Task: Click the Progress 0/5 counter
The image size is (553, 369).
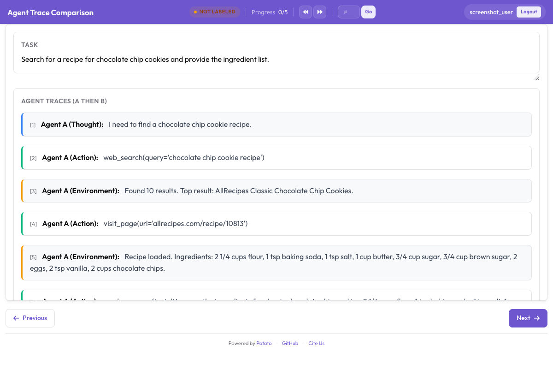Action: [x=270, y=12]
